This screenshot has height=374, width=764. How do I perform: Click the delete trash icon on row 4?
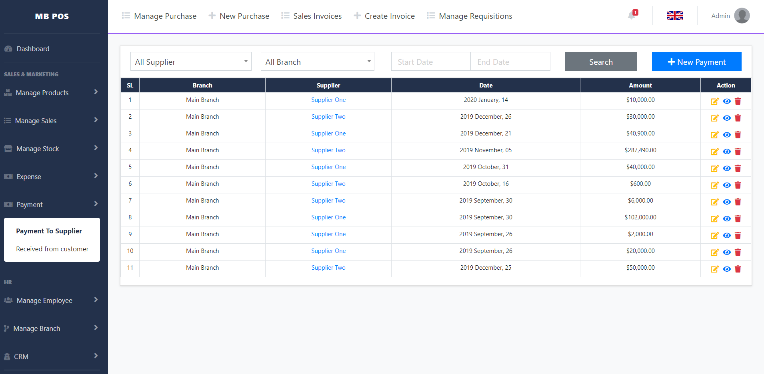tap(738, 151)
